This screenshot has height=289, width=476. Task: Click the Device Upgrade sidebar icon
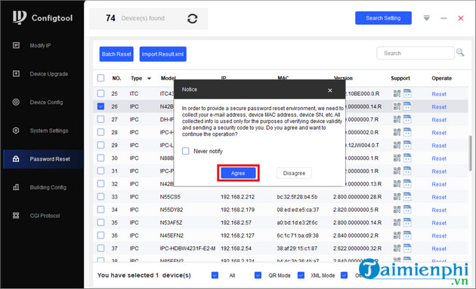[16, 74]
